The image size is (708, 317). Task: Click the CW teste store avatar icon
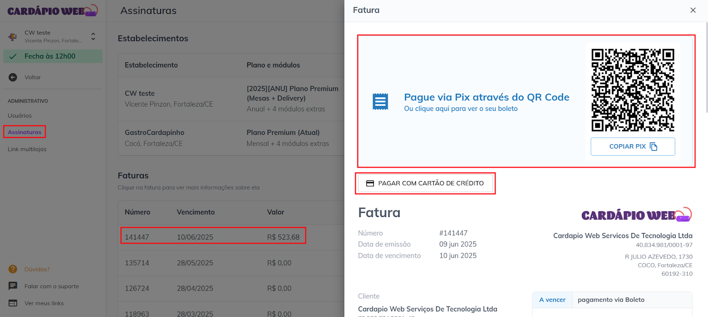[x=13, y=37]
